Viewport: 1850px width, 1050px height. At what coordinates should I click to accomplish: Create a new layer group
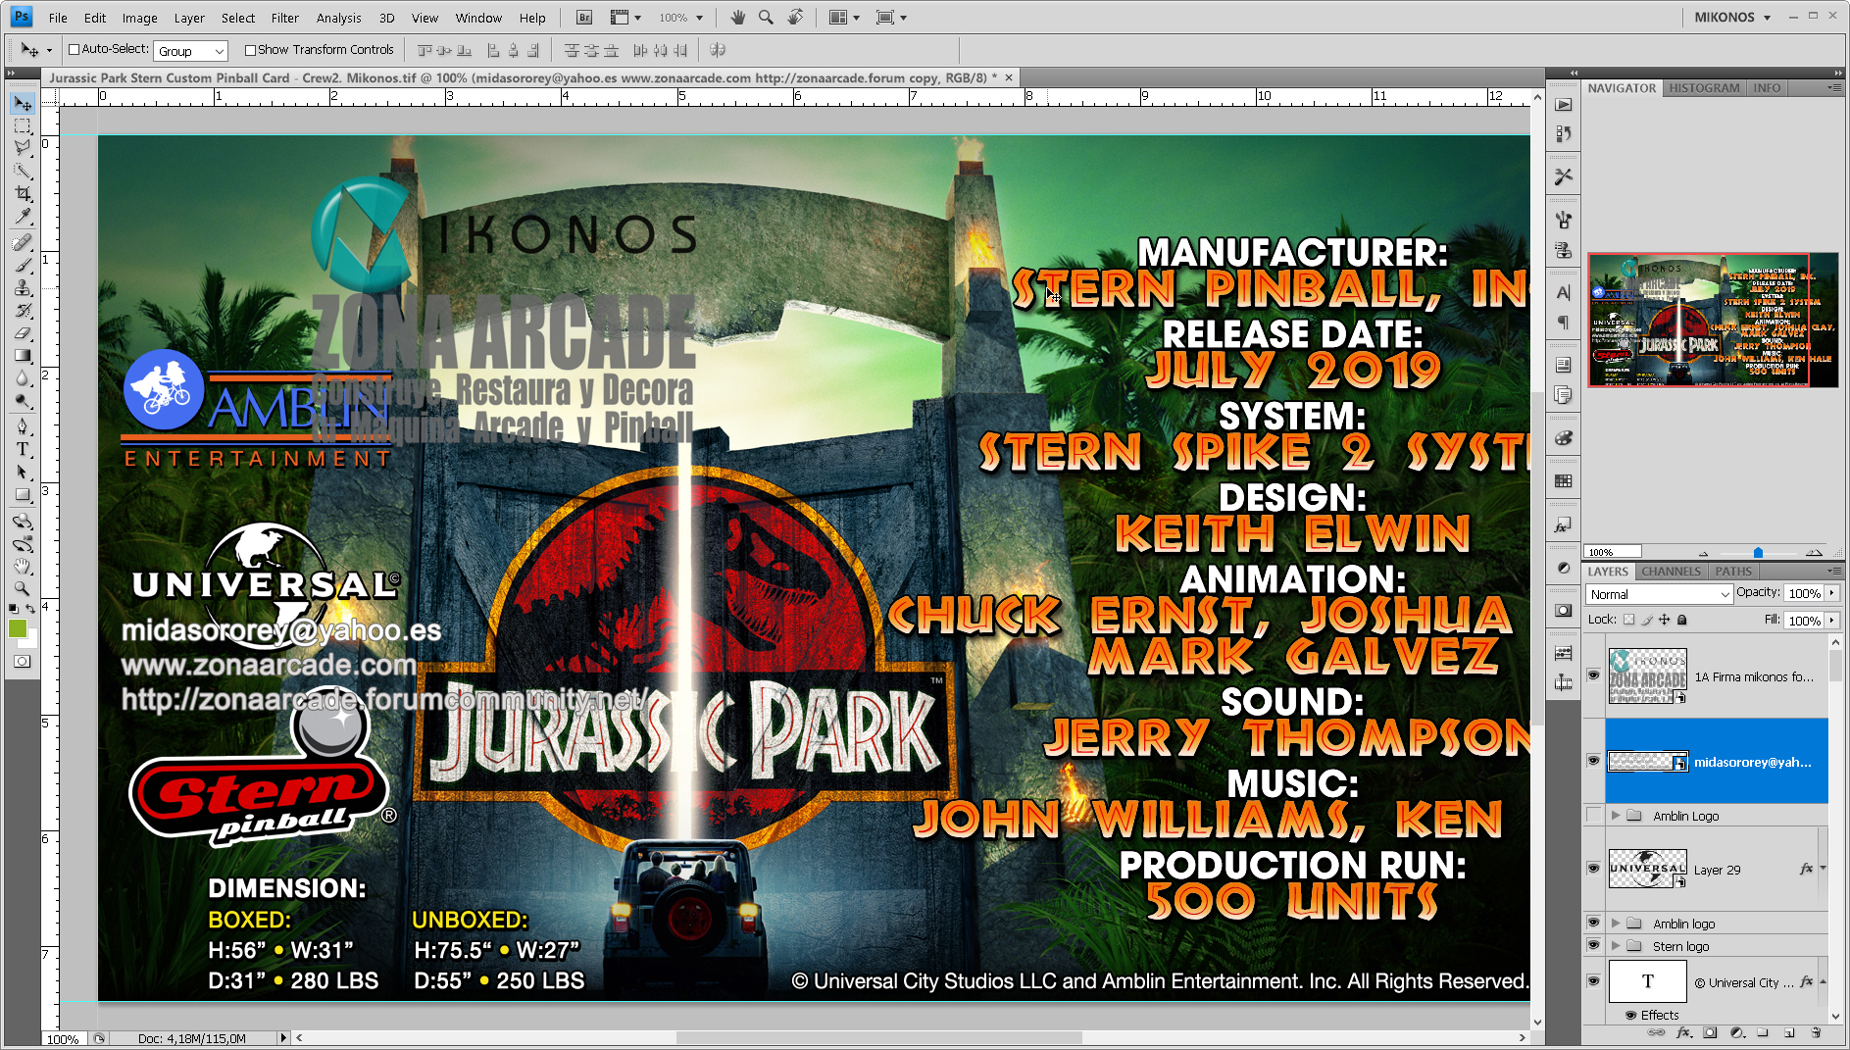(x=1763, y=1032)
